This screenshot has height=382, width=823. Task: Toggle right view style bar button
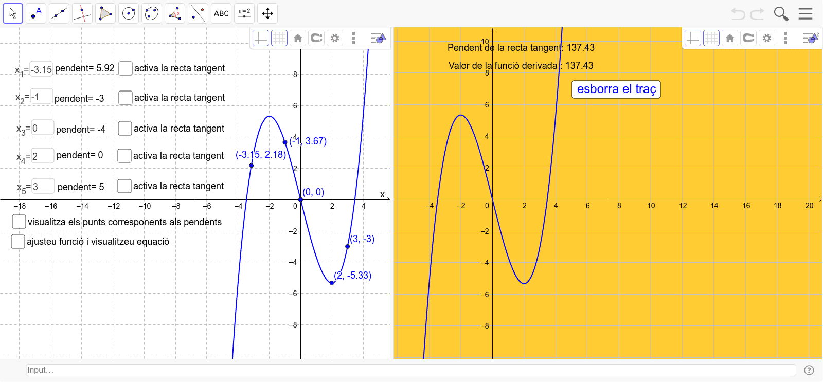point(810,38)
